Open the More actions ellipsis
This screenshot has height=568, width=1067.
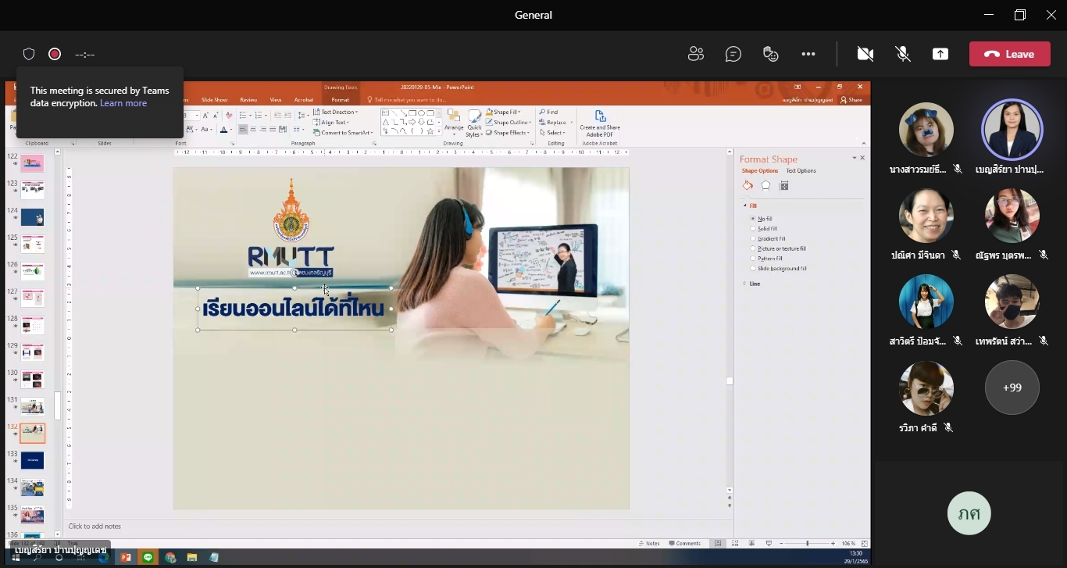point(808,54)
